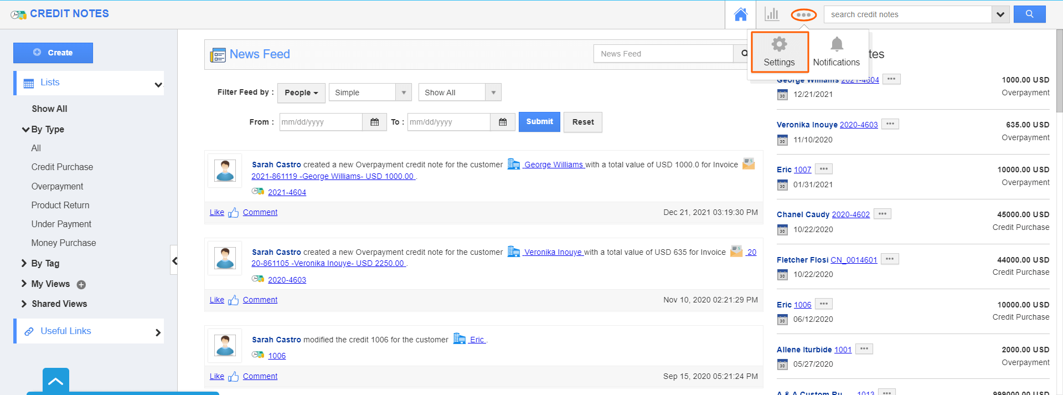Click the search credit notes field
This screenshot has width=1063, height=395.
(x=908, y=14)
